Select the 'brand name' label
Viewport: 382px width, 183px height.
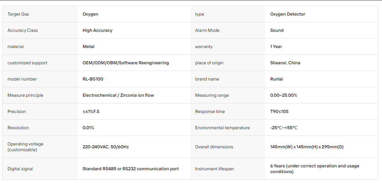(x=207, y=79)
